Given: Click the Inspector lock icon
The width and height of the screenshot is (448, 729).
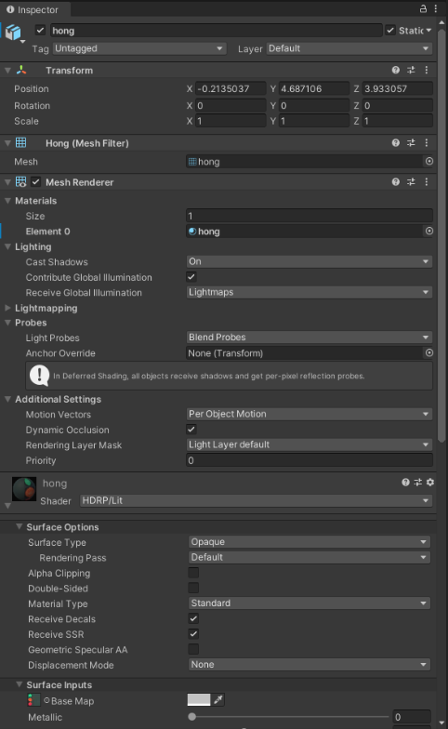Looking at the screenshot, I should (423, 8).
